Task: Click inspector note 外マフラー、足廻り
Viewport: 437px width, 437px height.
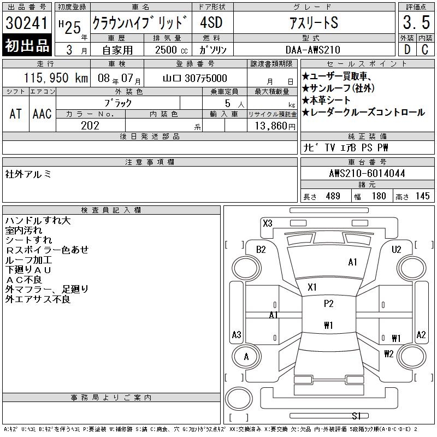Action: coord(47,290)
